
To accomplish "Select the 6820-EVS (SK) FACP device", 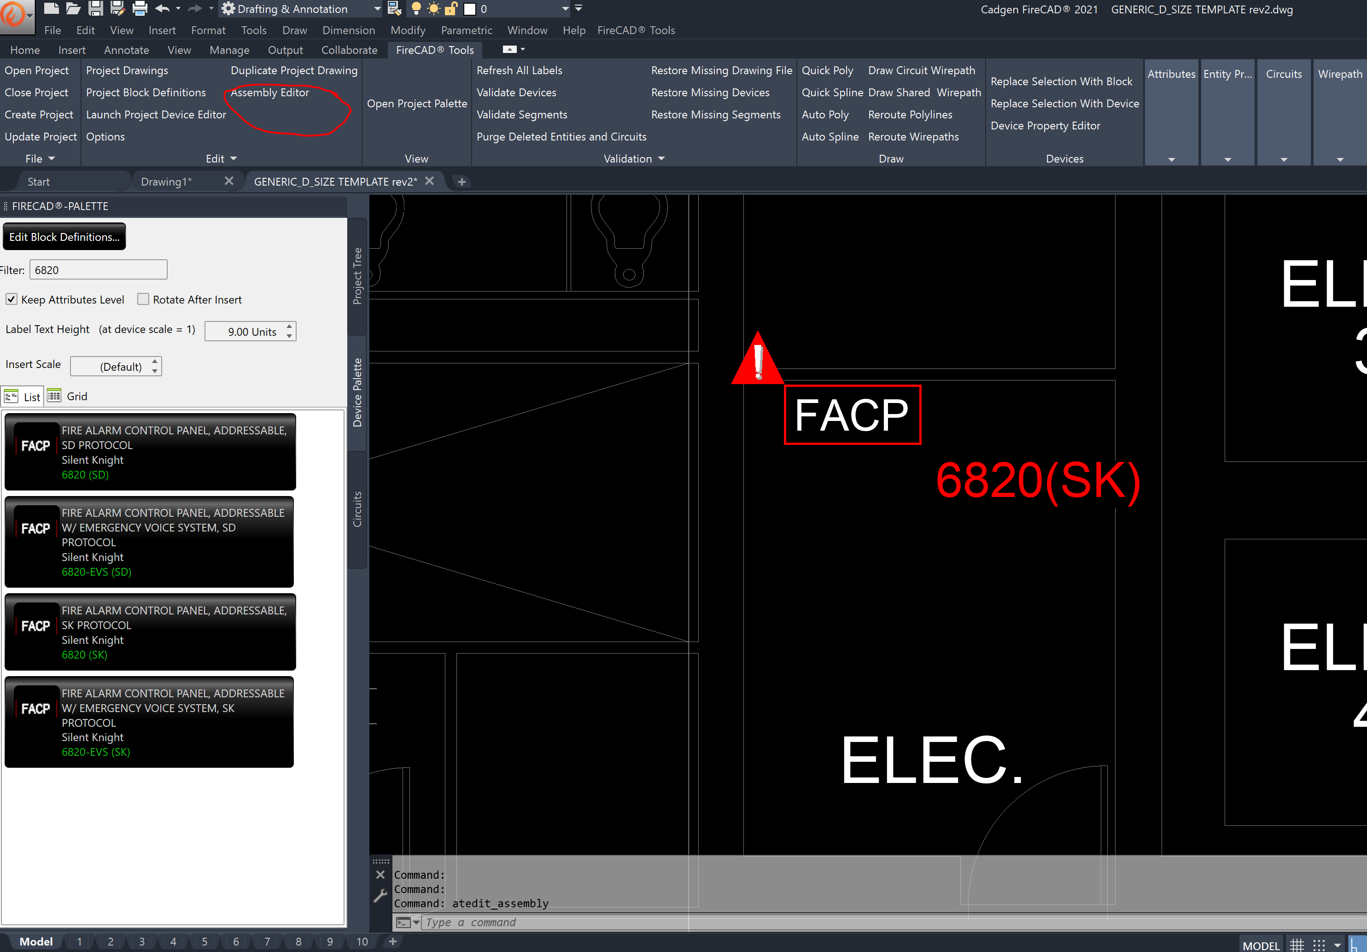I will point(149,722).
